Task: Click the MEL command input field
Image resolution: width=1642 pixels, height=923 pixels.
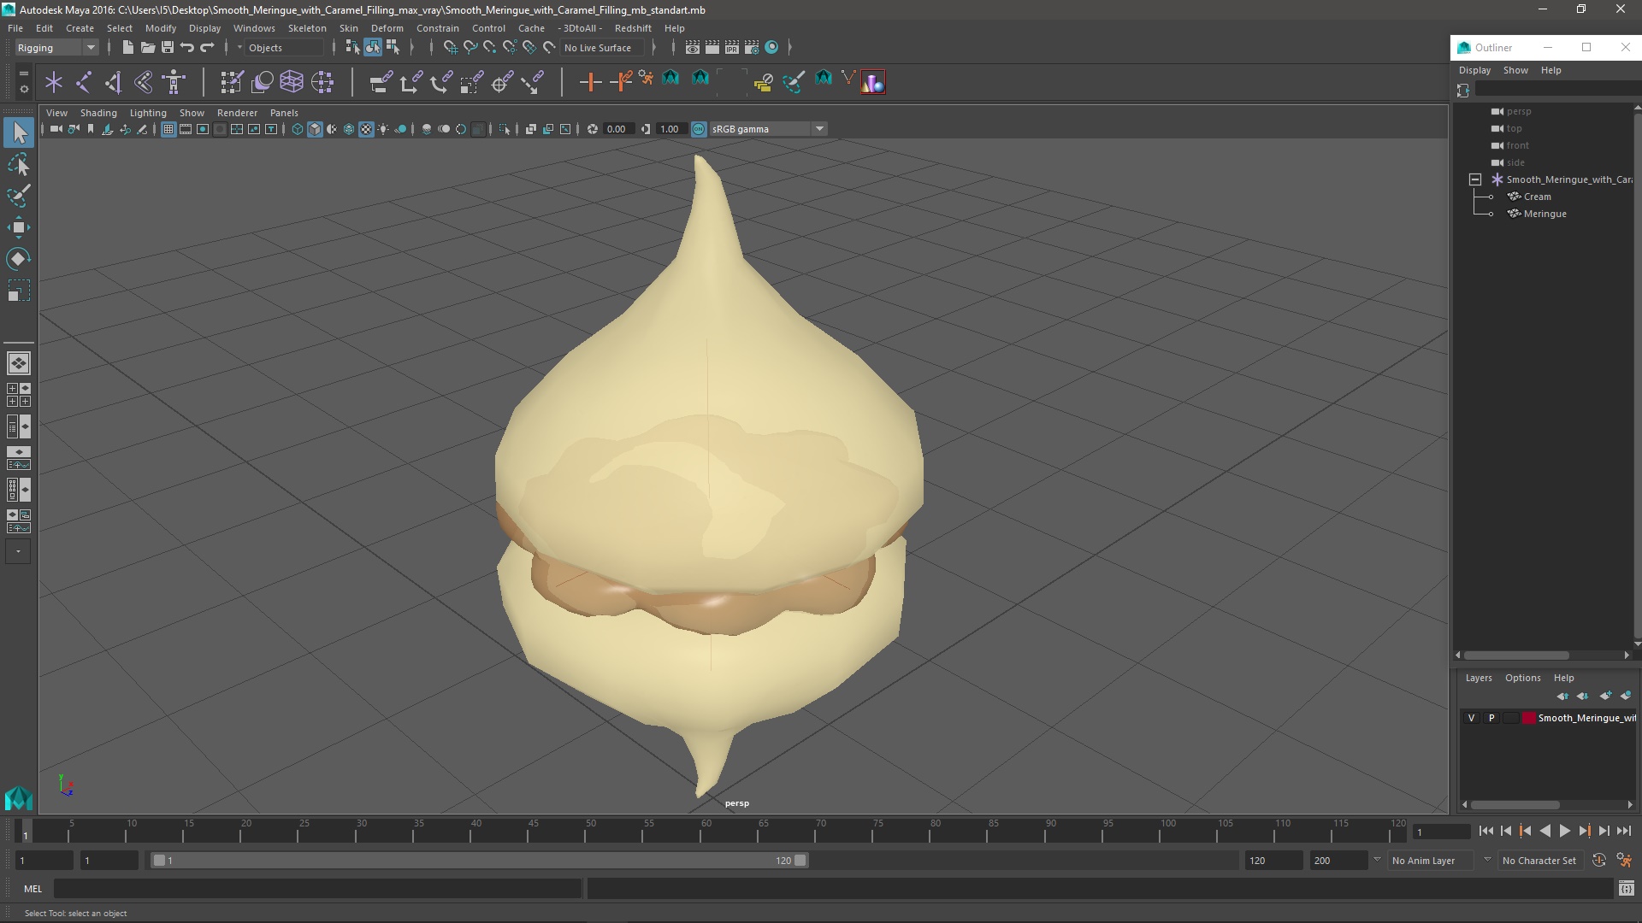Action: pyautogui.click(x=316, y=889)
